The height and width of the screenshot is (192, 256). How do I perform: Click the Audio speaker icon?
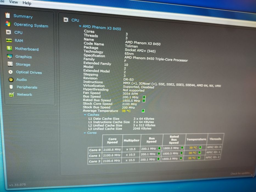[x=11, y=80]
